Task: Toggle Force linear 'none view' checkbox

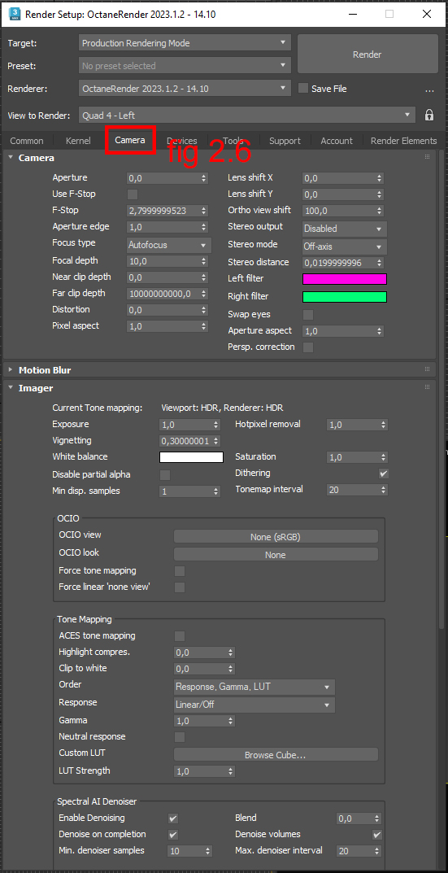Action: (x=180, y=587)
